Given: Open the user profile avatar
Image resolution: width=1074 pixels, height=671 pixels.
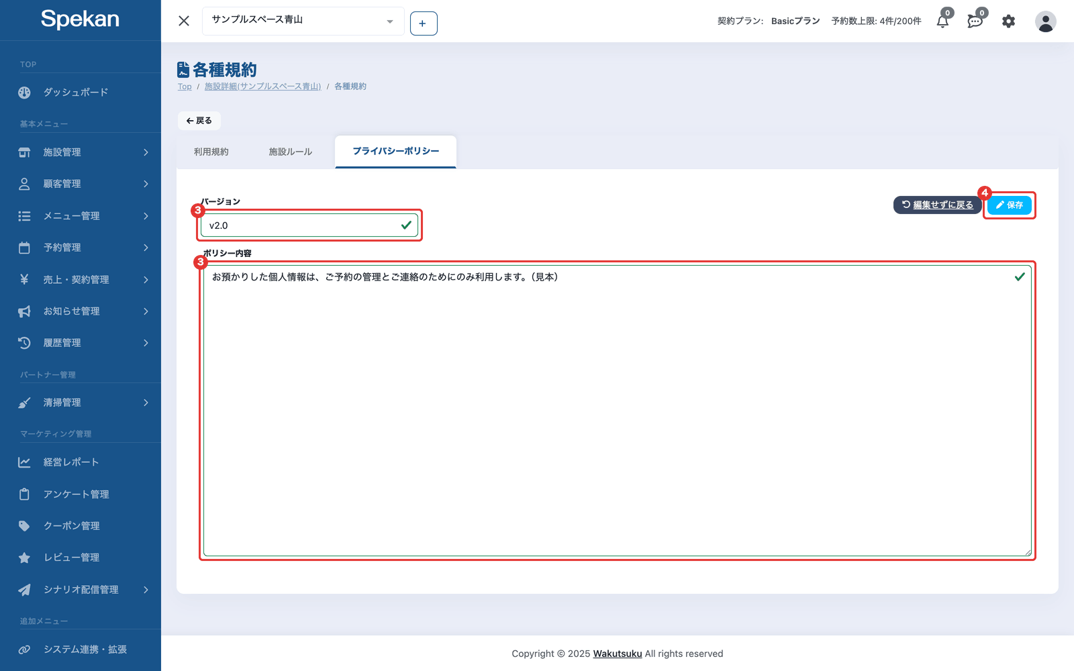Looking at the screenshot, I should 1045,21.
